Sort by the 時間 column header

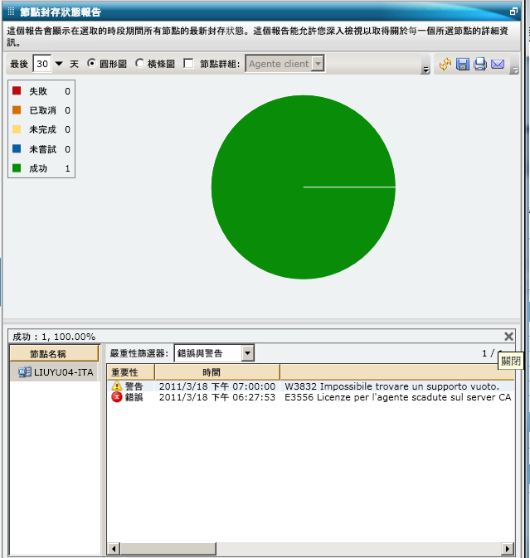pos(217,372)
